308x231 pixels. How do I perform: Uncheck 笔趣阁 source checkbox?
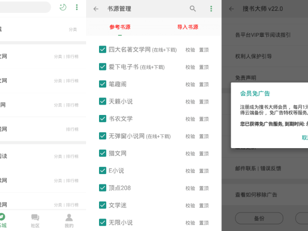(x=103, y=84)
